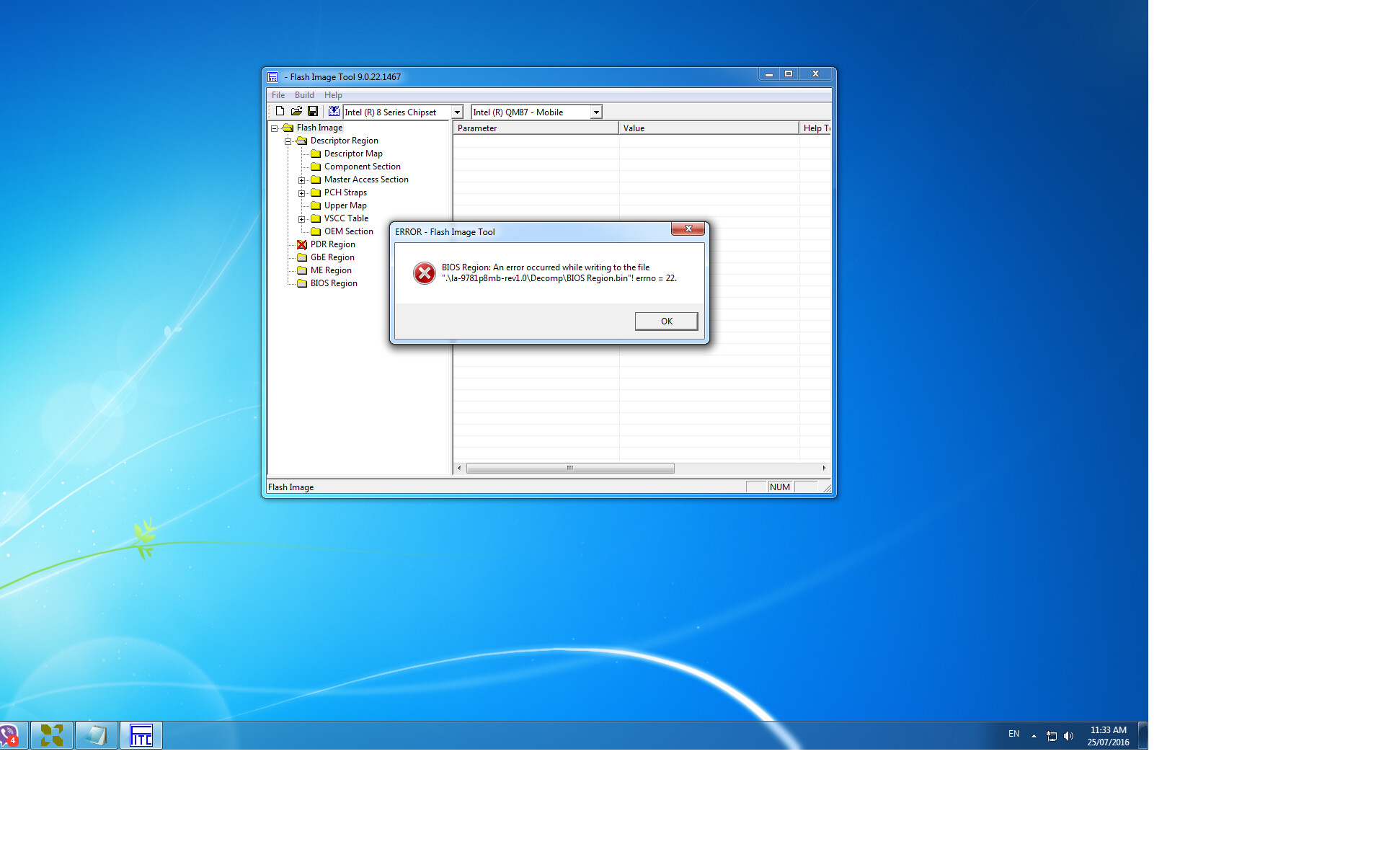Viewport: 1384px width, 865px height.
Task: Show hidden system tray icons
Action: click(1034, 736)
